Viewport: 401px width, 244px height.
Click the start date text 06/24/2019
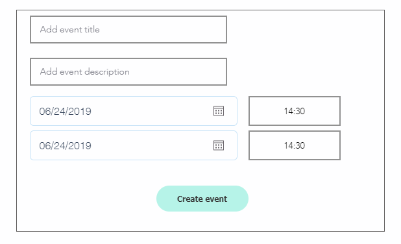click(x=66, y=111)
